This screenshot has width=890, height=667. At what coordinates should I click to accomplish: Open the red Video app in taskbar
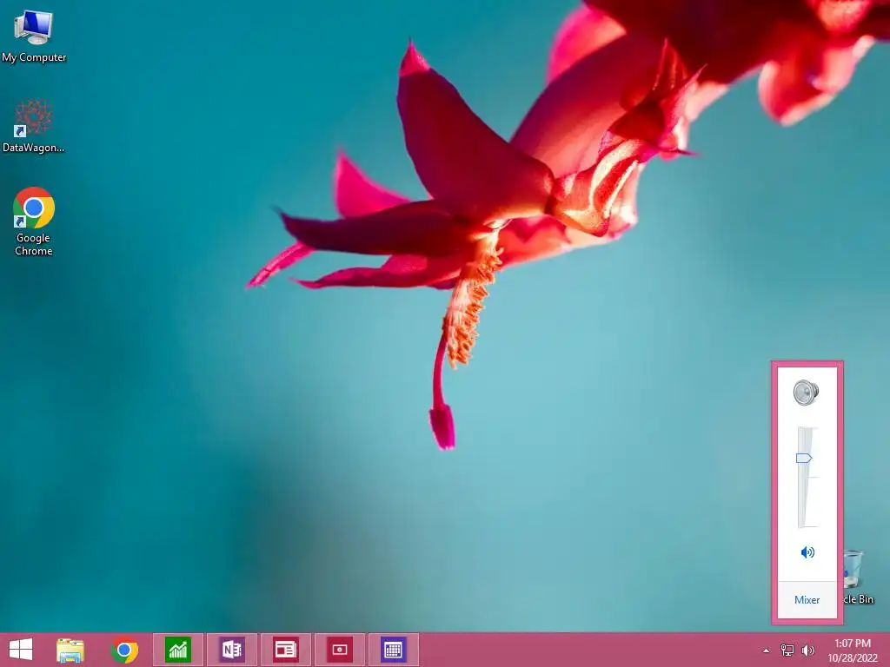[x=340, y=650]
